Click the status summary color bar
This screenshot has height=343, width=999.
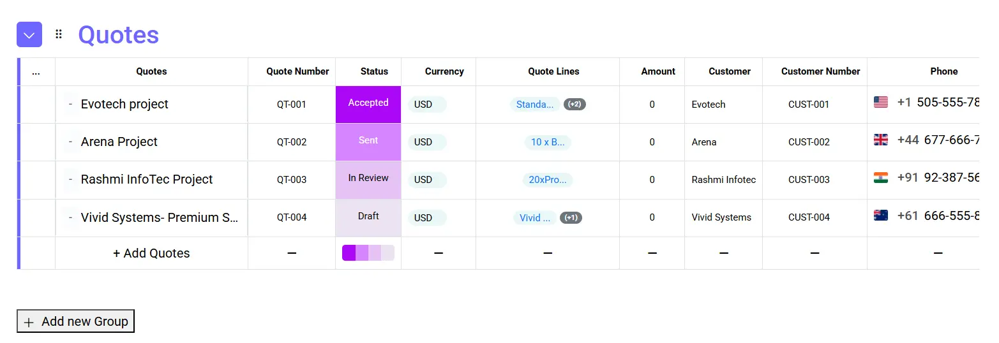tap(368, 252)
